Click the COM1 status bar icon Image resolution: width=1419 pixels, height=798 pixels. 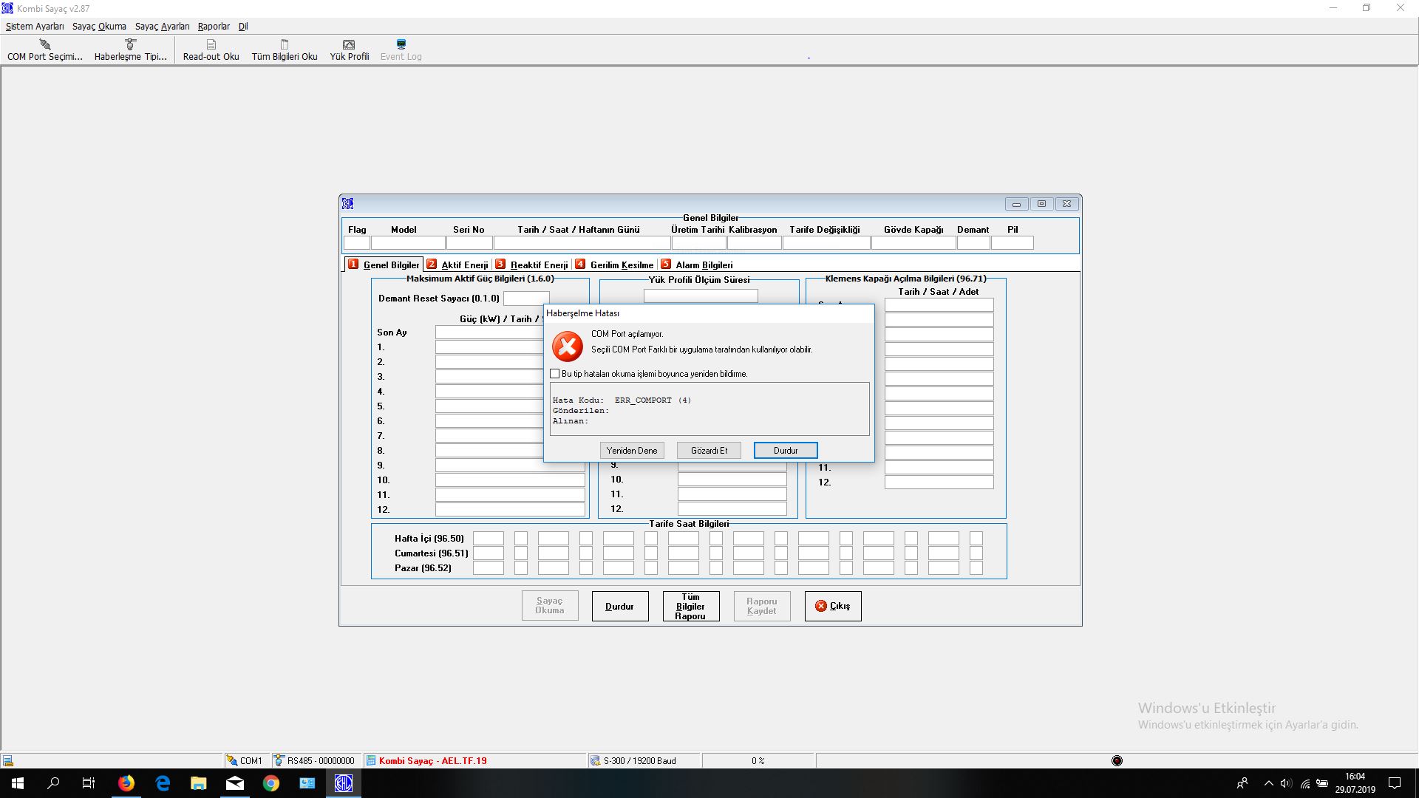[x=232, y=760]
